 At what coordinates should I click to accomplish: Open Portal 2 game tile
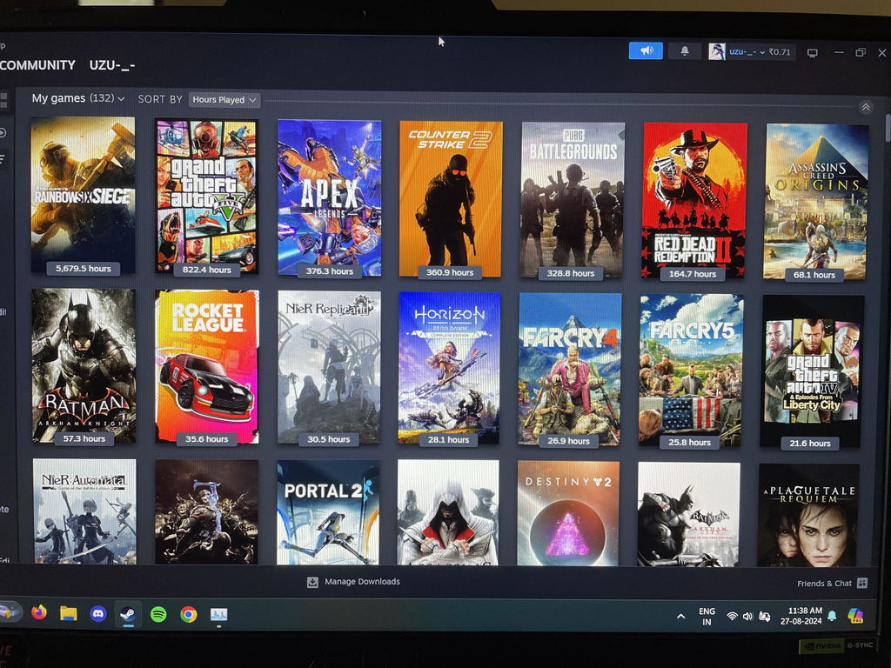(x=328, y=512)
